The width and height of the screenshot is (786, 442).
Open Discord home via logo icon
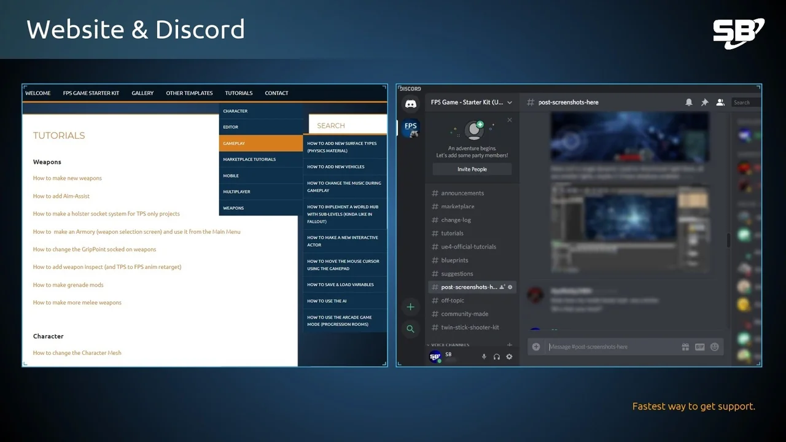pos(410,104)
